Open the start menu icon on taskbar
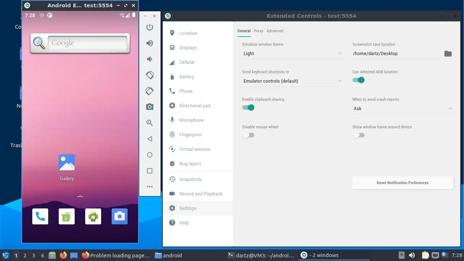 (5, 255)
